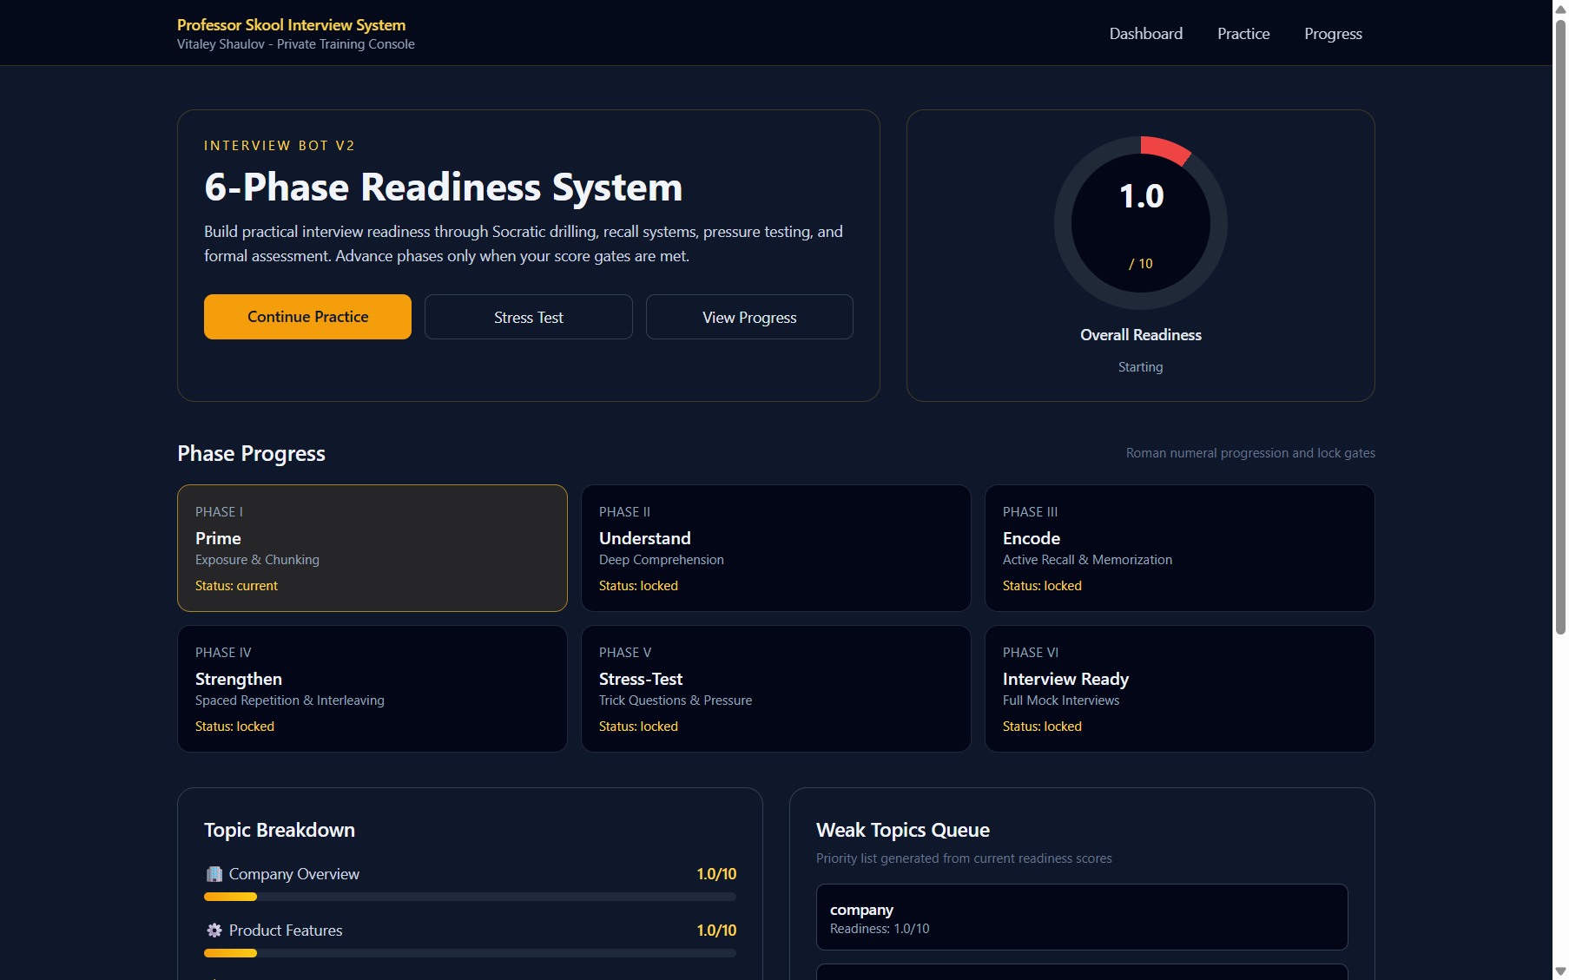This screenshot has height=980, width=1569.
Task: Click the Continue Practice button
Action: [307, 317]
